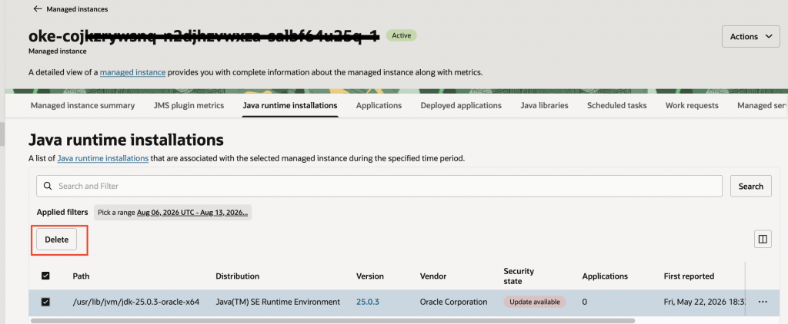Screen dimensions: 788x324
Task: Open row actions ellipsis for jdk-25.0.3
Action: pos(763,302)
